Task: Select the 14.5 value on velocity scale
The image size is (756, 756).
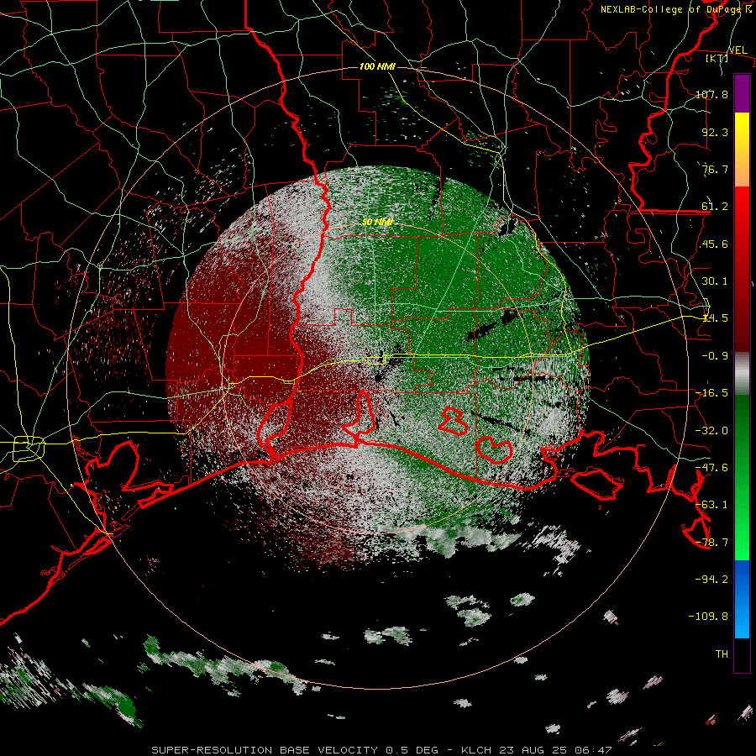Action: tap(715, 318)
